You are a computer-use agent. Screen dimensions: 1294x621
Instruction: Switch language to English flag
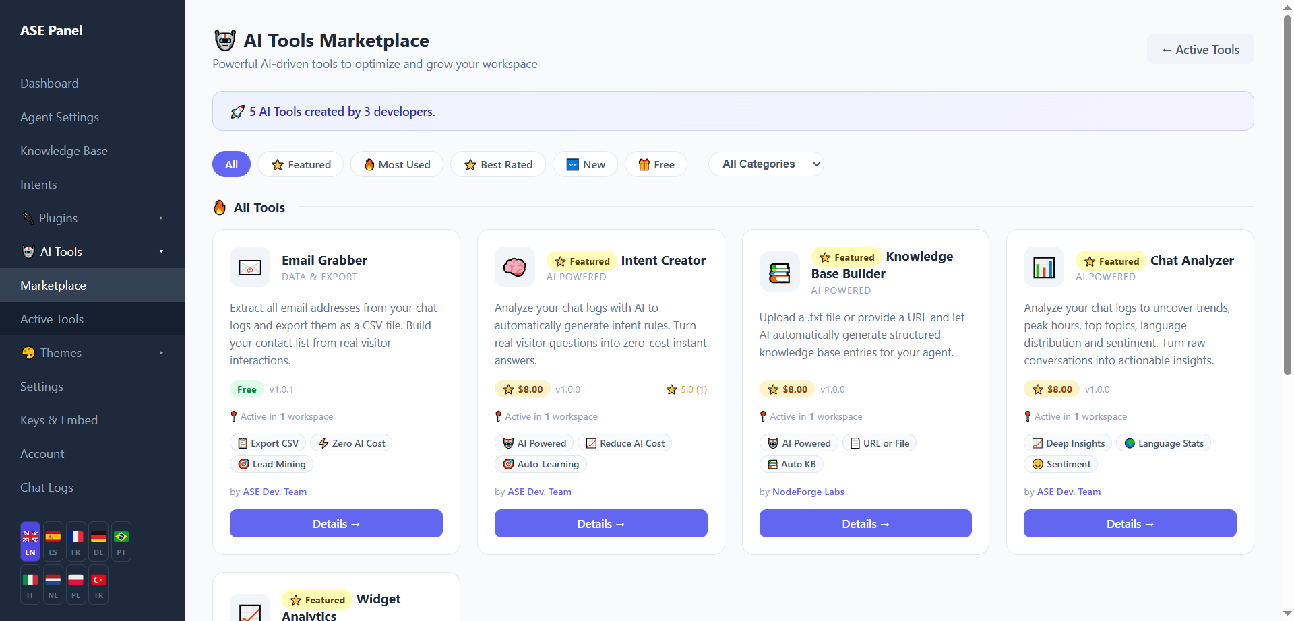(30, 542)
